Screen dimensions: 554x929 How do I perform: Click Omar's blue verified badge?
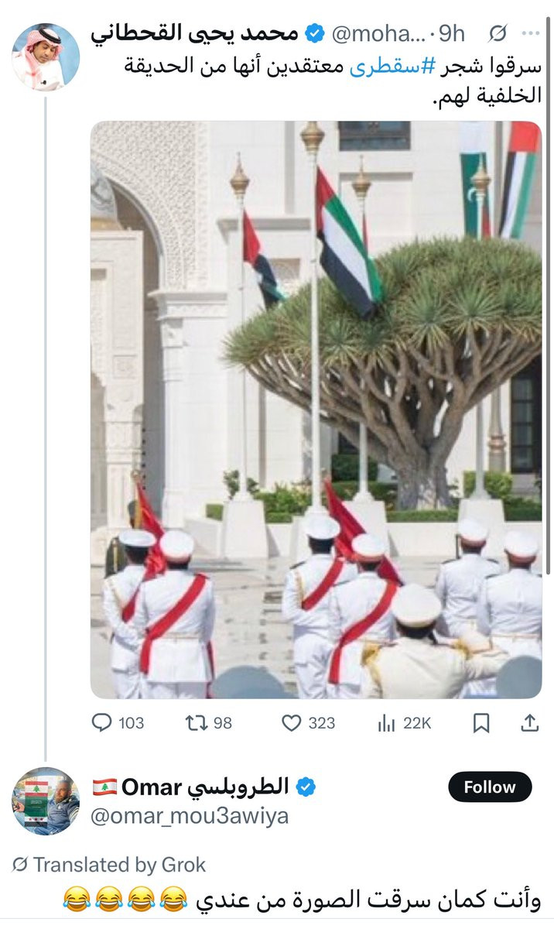pyautogui.click(x=306, y=787)
